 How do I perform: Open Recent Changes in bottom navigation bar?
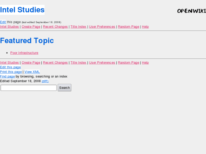(55, 63)
